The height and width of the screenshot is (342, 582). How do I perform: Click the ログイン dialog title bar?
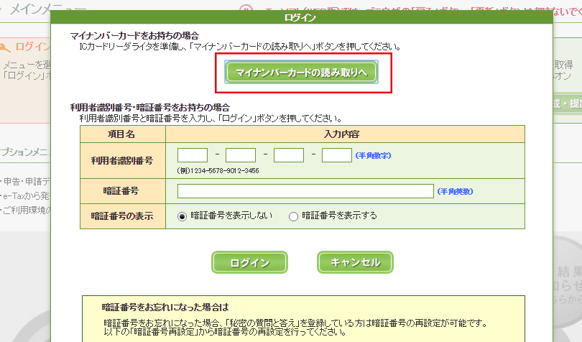point(301,17)
